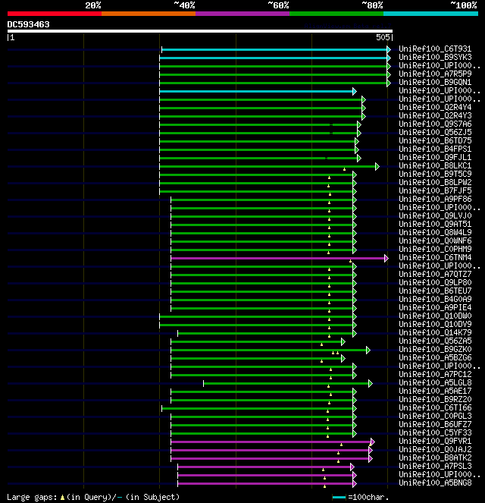Choose the UniRef100_C6TNM4 label
This screenshot has width=485, height=503.
click(435, 257)
